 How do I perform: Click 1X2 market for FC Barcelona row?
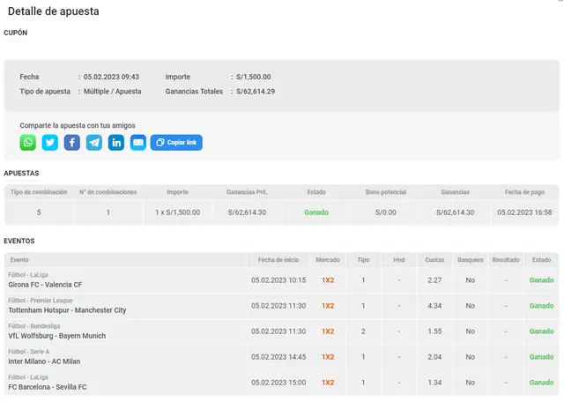coord(328,383)
